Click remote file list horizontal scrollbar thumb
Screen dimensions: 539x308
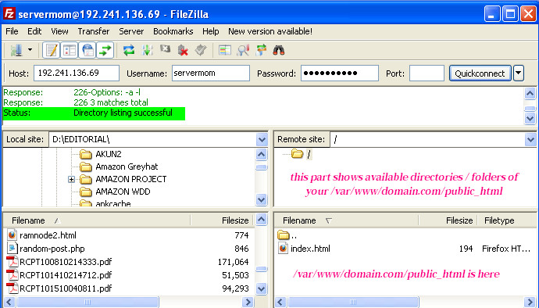point(353,302)
